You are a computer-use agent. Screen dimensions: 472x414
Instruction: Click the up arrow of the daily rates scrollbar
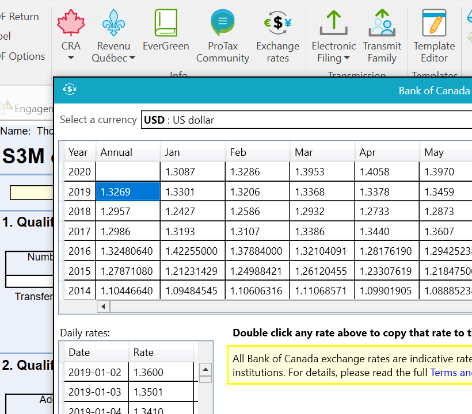click(205, 369)
